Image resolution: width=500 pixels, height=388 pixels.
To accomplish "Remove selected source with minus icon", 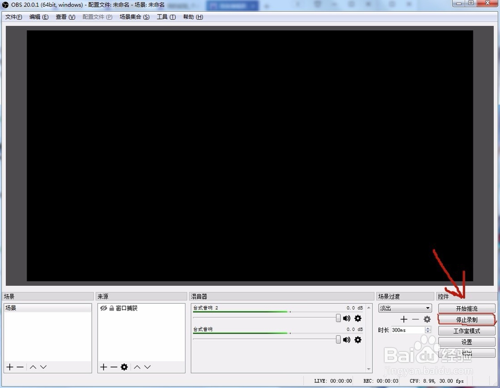I will click(114, 367).
